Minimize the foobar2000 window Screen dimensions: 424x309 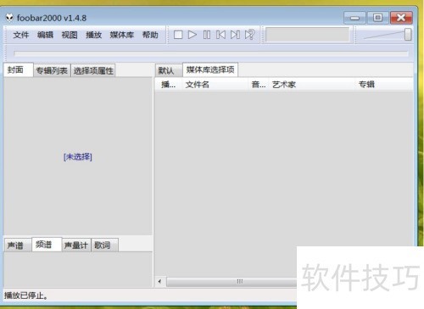click(x=354, y=18)
